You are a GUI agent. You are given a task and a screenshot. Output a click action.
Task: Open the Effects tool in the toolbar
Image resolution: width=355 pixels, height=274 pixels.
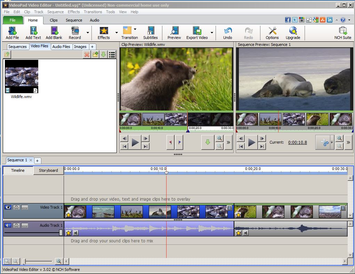click(x=104, y=33)
